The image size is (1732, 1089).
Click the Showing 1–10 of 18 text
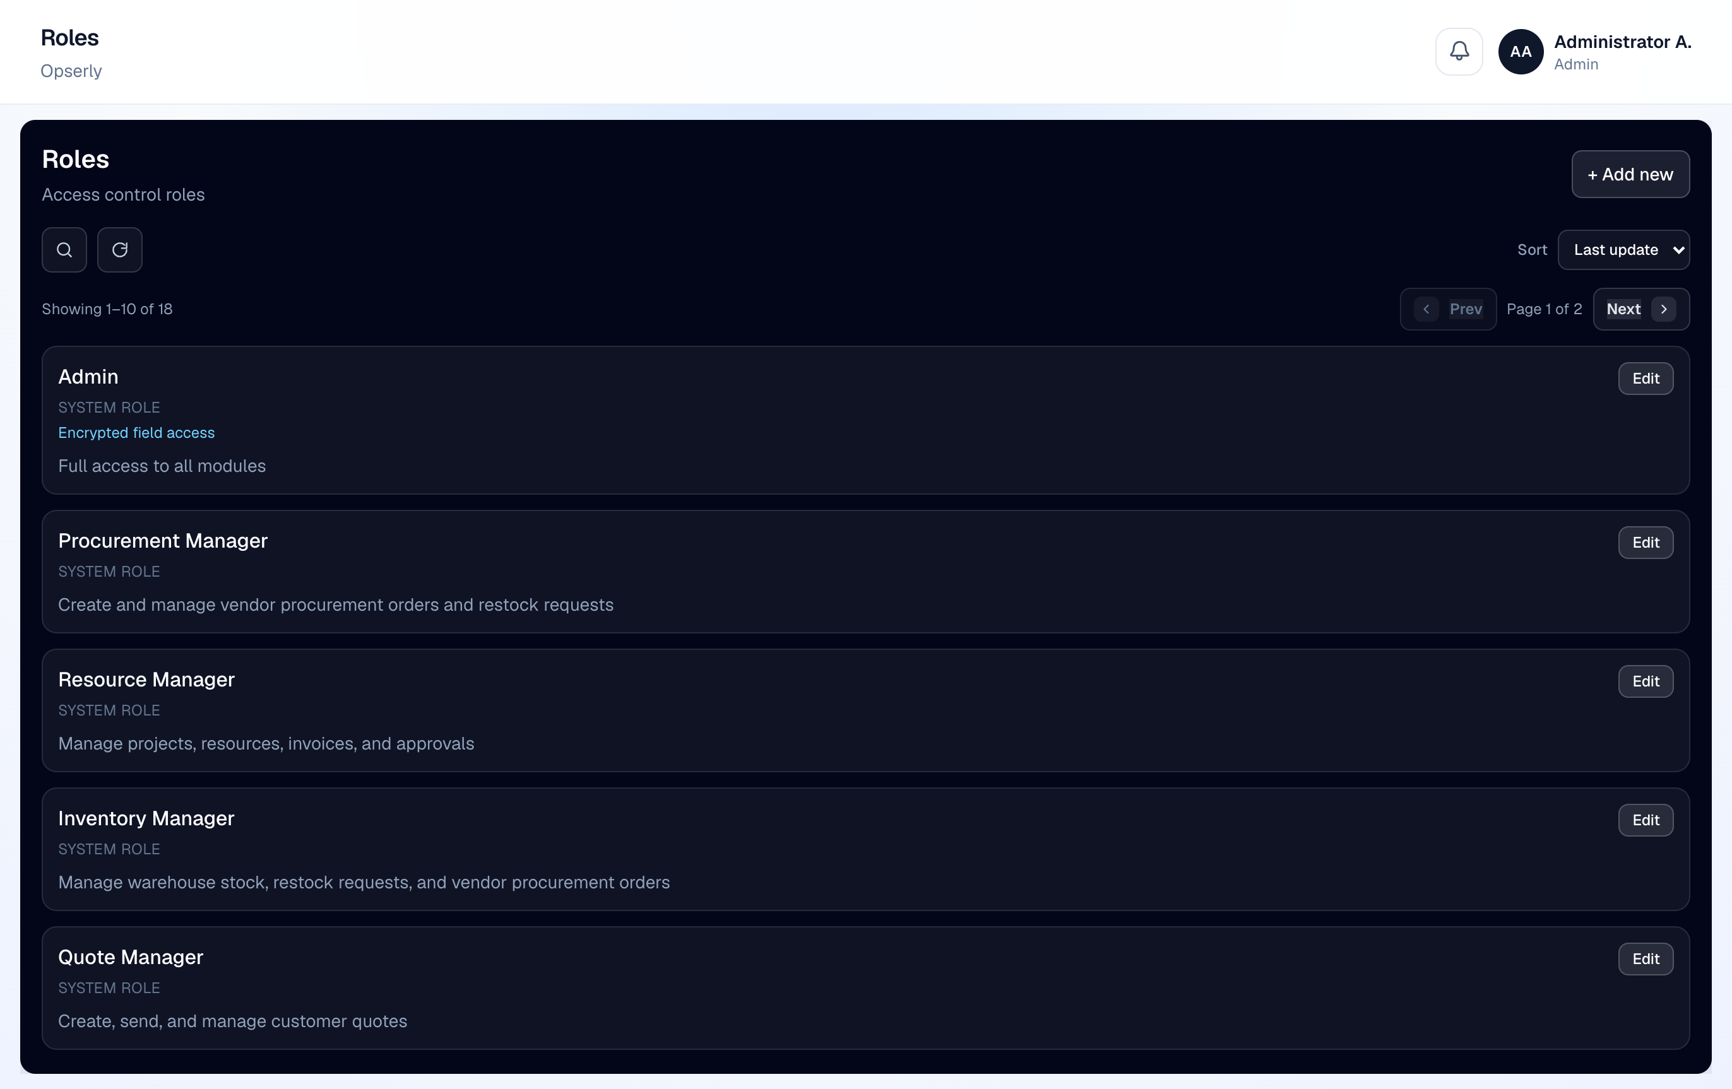point(107,309)
